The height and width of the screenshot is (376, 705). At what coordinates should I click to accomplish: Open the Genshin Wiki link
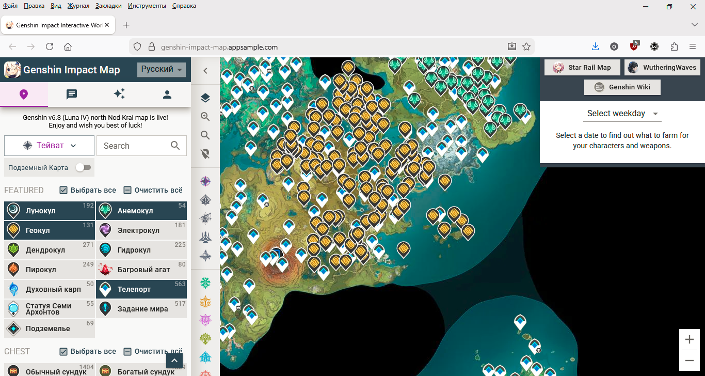coord(622,87)
